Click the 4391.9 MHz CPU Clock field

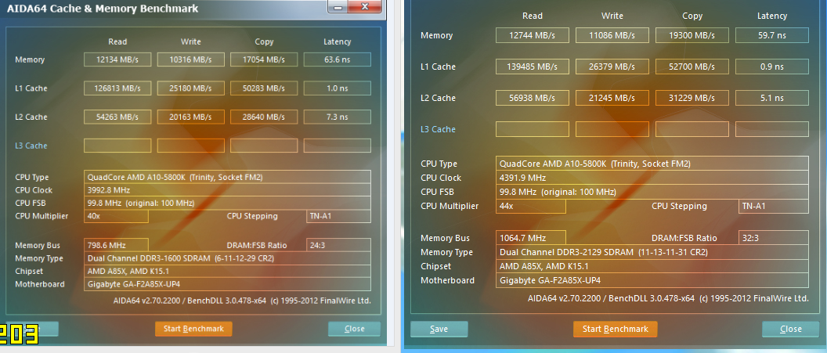[652, 178]
